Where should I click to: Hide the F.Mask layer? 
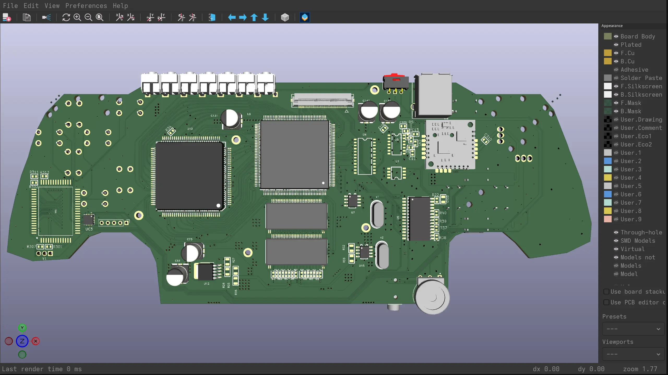tap(616, 103)
